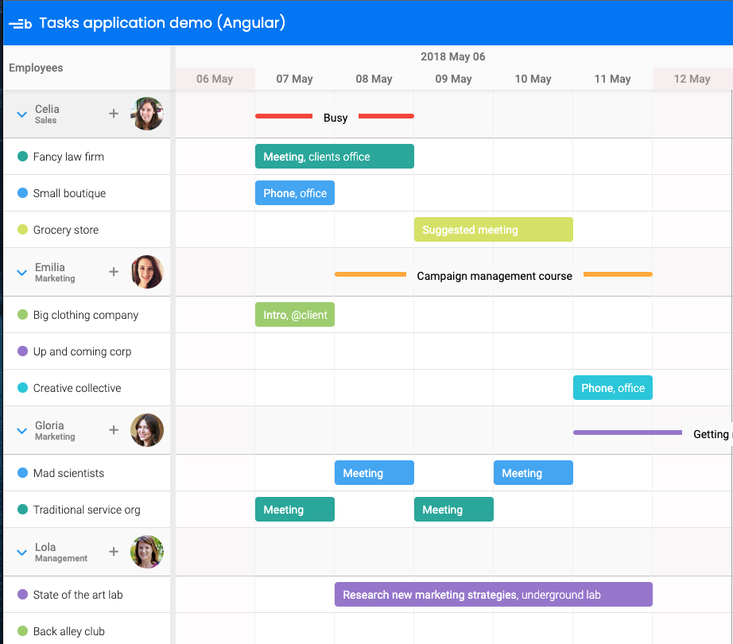Screen dimensions: 733x644
Task: Collapse the Celia employee group
Action: tap(22, 114)
